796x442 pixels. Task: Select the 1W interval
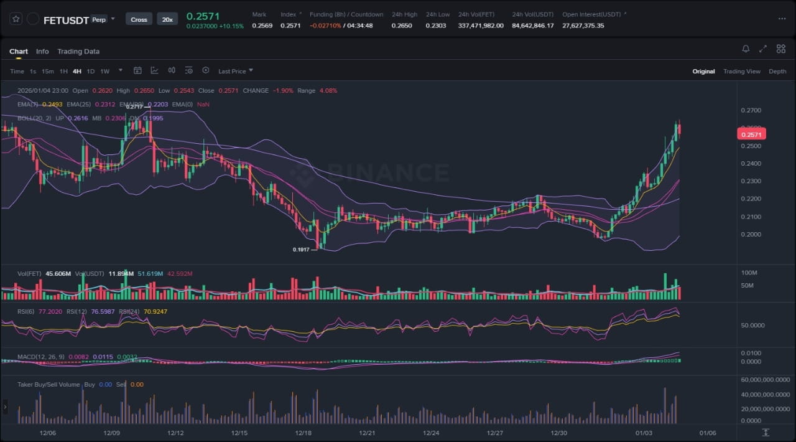105,71
